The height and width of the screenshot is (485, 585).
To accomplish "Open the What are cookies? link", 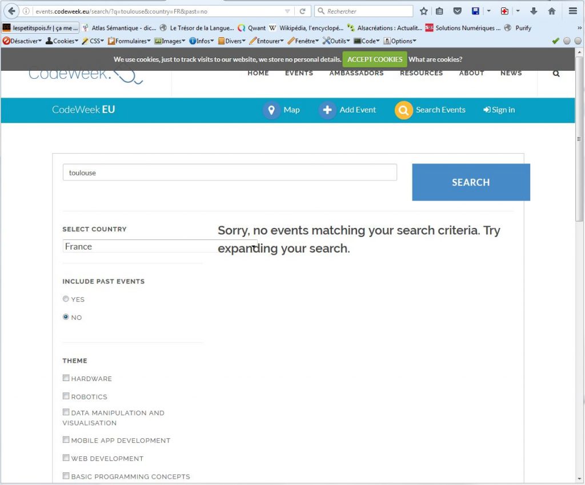I will click(435, 59).
